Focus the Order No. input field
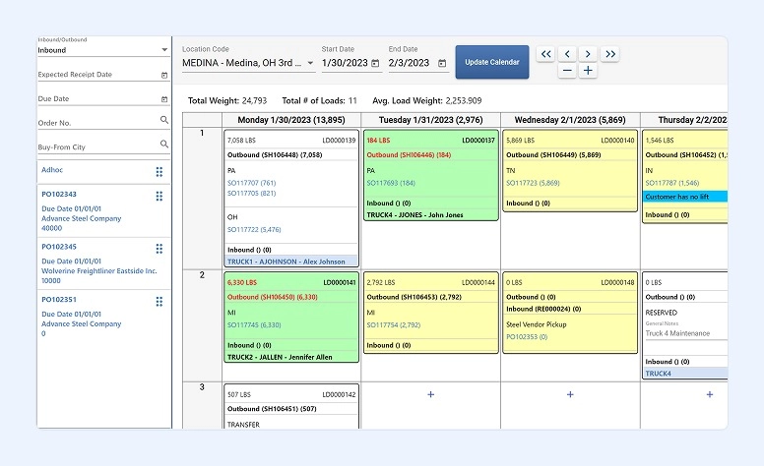The height and width of the screenshot is (466, 764). pyautogui.click(x=97, y=123)
